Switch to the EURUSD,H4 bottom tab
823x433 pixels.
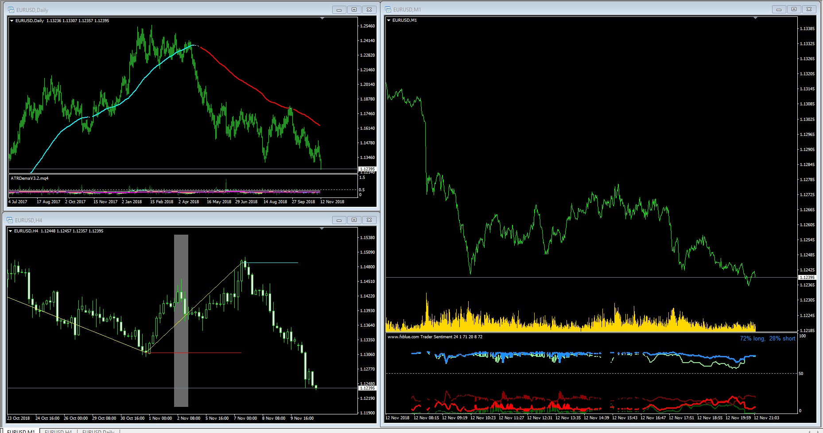click(x=58, y=431)
